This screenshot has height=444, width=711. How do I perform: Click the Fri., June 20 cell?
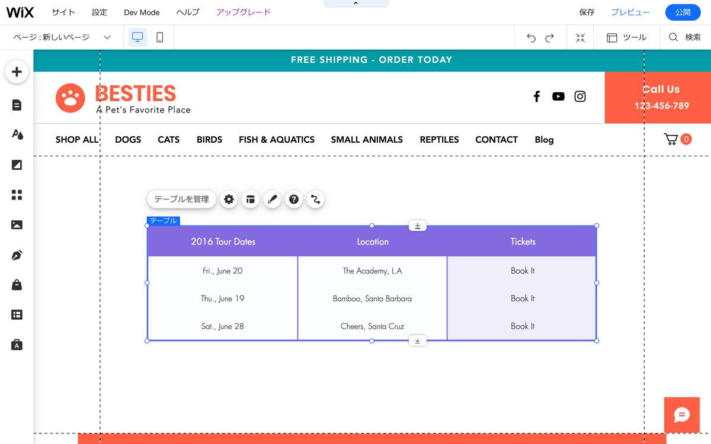223,271
